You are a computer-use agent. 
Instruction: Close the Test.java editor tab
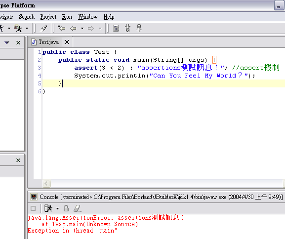(67, 42)
